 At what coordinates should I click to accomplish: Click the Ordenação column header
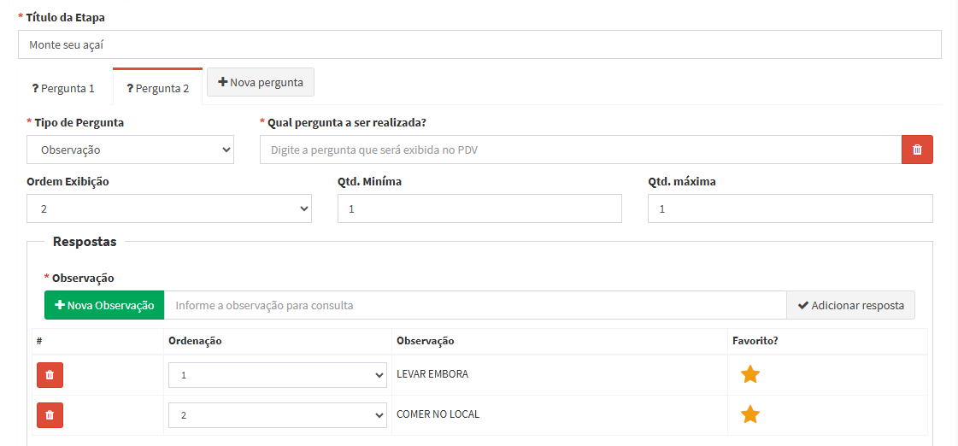(195, 341)
